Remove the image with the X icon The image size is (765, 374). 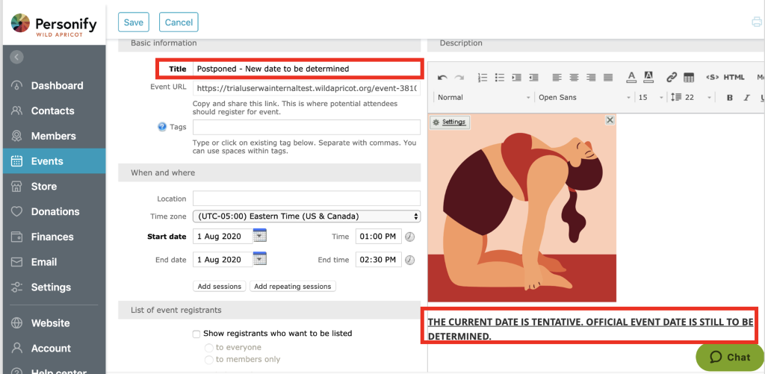(x=610, y=120)
